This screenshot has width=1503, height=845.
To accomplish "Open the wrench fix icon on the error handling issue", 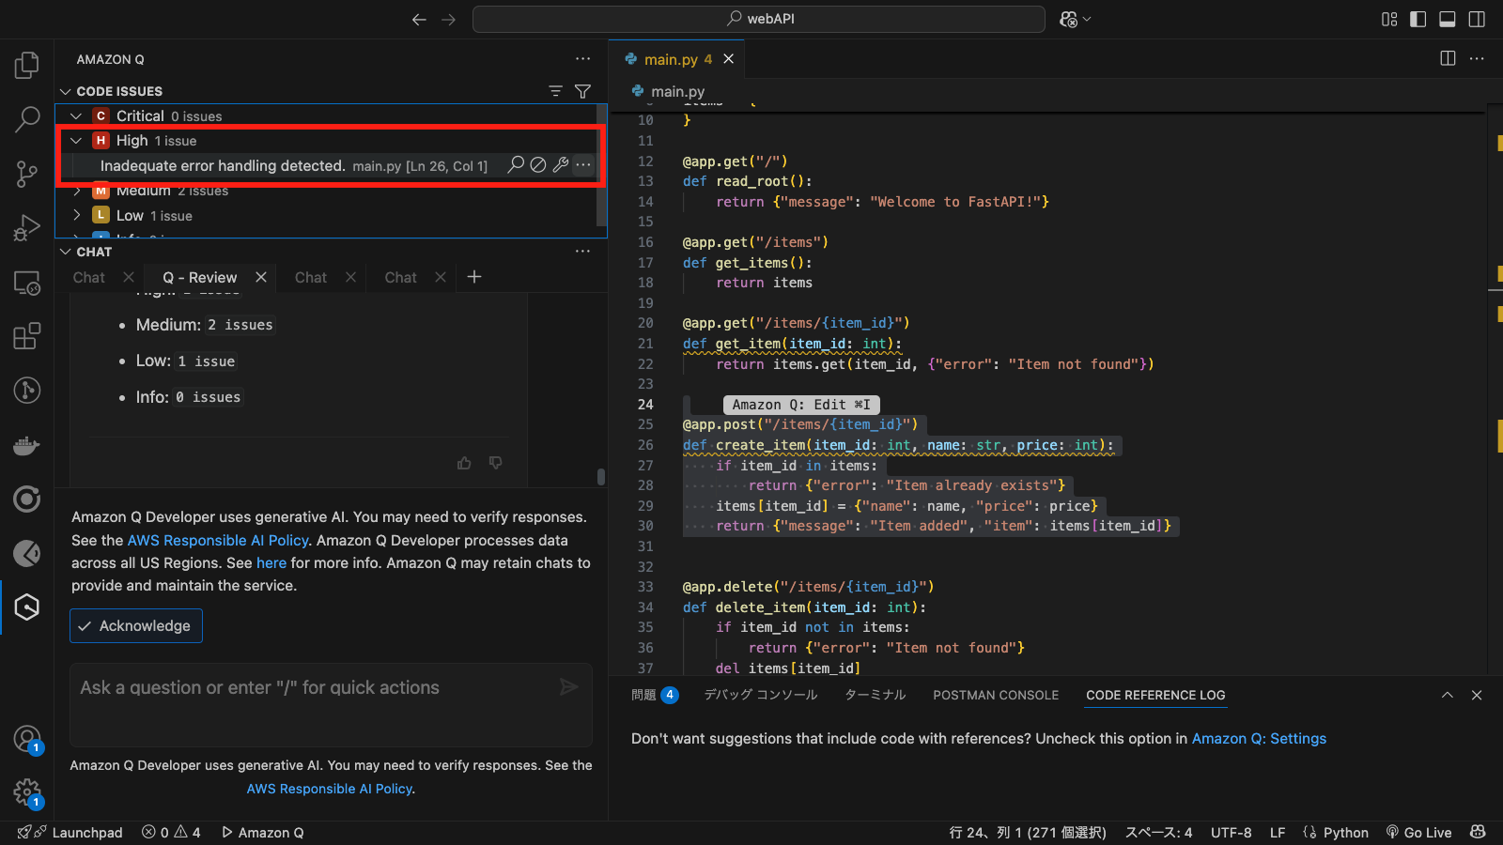I will point(560,164).
